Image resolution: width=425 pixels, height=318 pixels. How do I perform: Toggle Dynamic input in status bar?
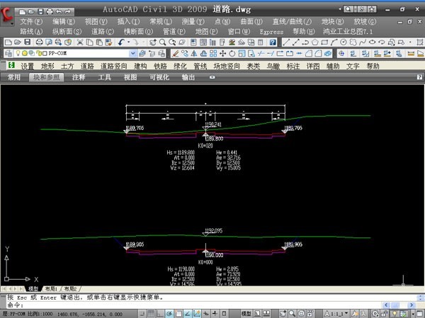[x=206, y=314]
